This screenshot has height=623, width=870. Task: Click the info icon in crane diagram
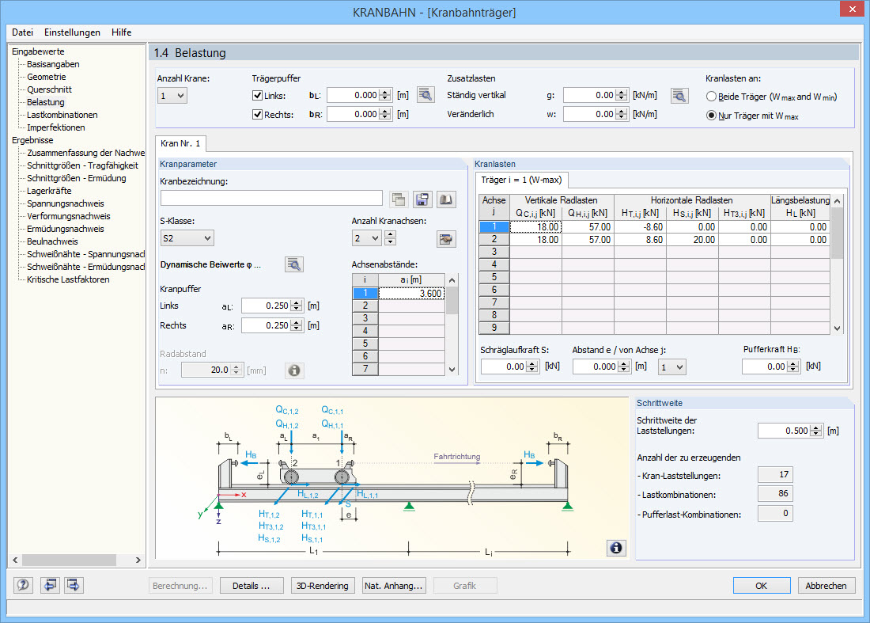pos(616,547)
